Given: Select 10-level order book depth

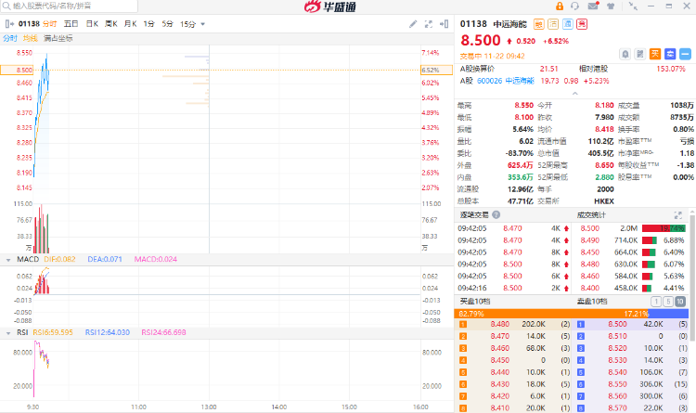Looking at the screenshot, I should (682, 302).
